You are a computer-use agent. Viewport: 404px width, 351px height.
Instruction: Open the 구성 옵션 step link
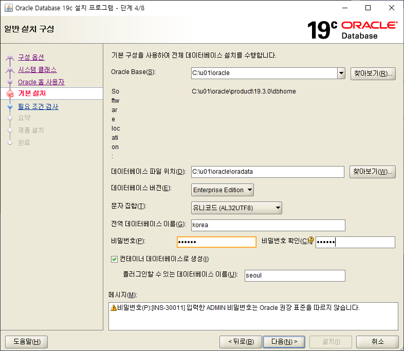[31, 57]
